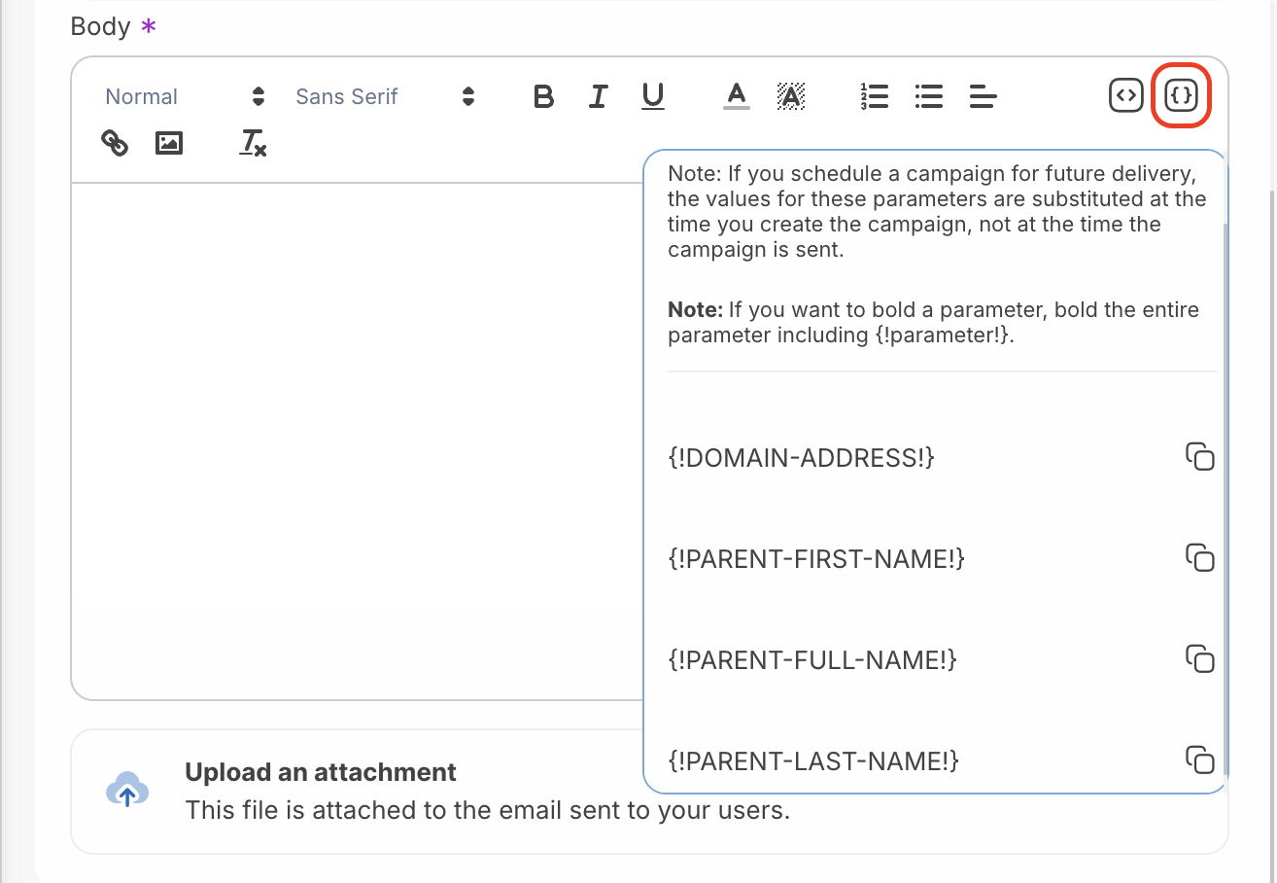Copy the PARENT-FULL-NAME parameter
1277x883 pixels.
[1200, 659]
